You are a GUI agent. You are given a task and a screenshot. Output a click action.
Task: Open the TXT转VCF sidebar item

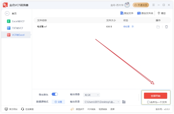(x=16, y=28)
